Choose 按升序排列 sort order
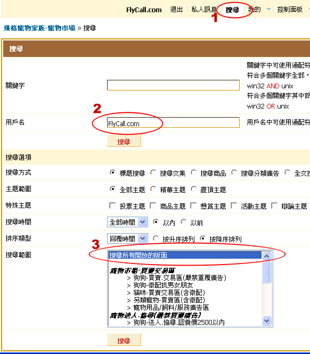310x354 pixels. (x=156, y=238)
